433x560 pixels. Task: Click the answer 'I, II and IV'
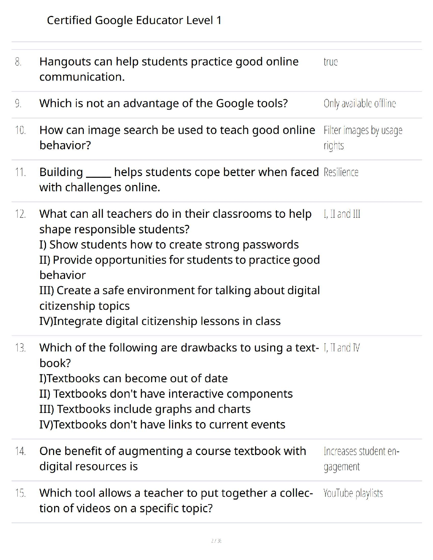(342, 348)
